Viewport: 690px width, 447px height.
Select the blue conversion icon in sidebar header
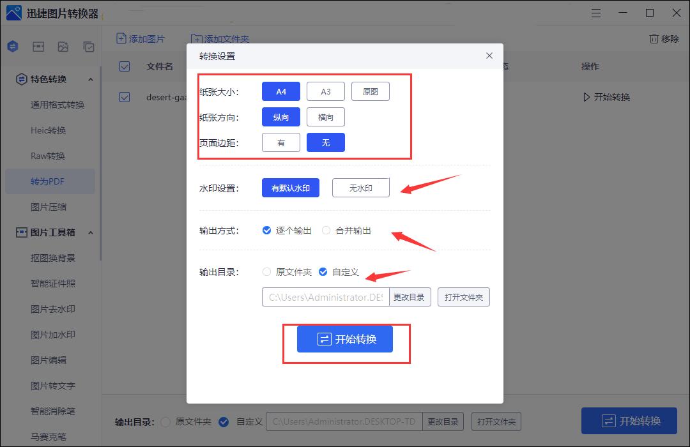click(12, 46)
